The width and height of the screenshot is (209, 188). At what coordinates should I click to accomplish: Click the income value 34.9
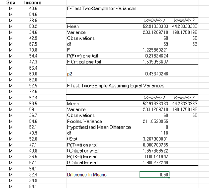(x=33, y=180)
